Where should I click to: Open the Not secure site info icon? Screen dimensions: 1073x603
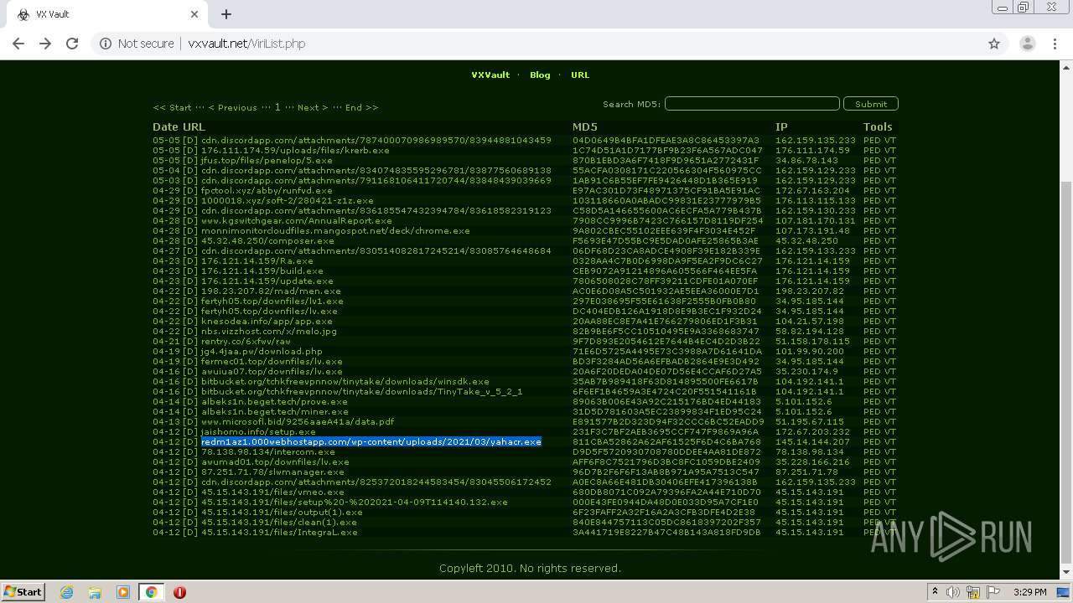106,44
